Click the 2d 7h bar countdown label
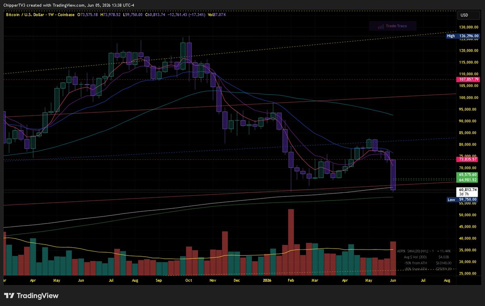Viewport: 485px width, 306px height. (464, 194)
